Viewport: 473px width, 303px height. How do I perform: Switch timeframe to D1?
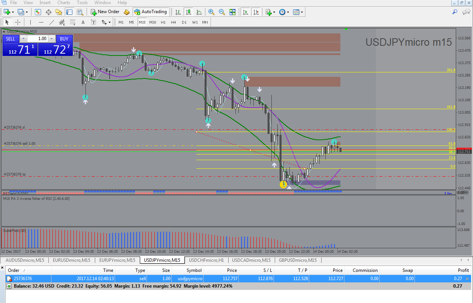click(x=184, y=22)
